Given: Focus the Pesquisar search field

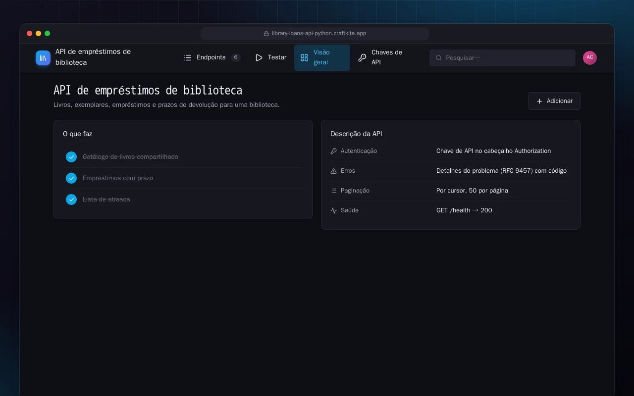Looking at the screenshot, I should click(x=502, y=58).
